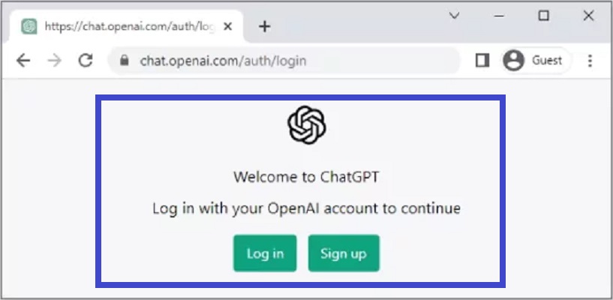View site information via the padlock icon
Image resolution: width=613 pixels, height=300 pixels.
point(125,61)
